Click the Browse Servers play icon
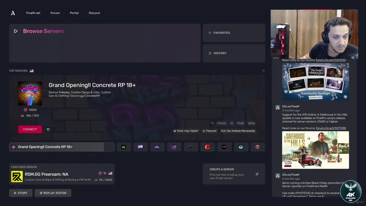Viewport: 366px width, 206px height. pos(16,31)
